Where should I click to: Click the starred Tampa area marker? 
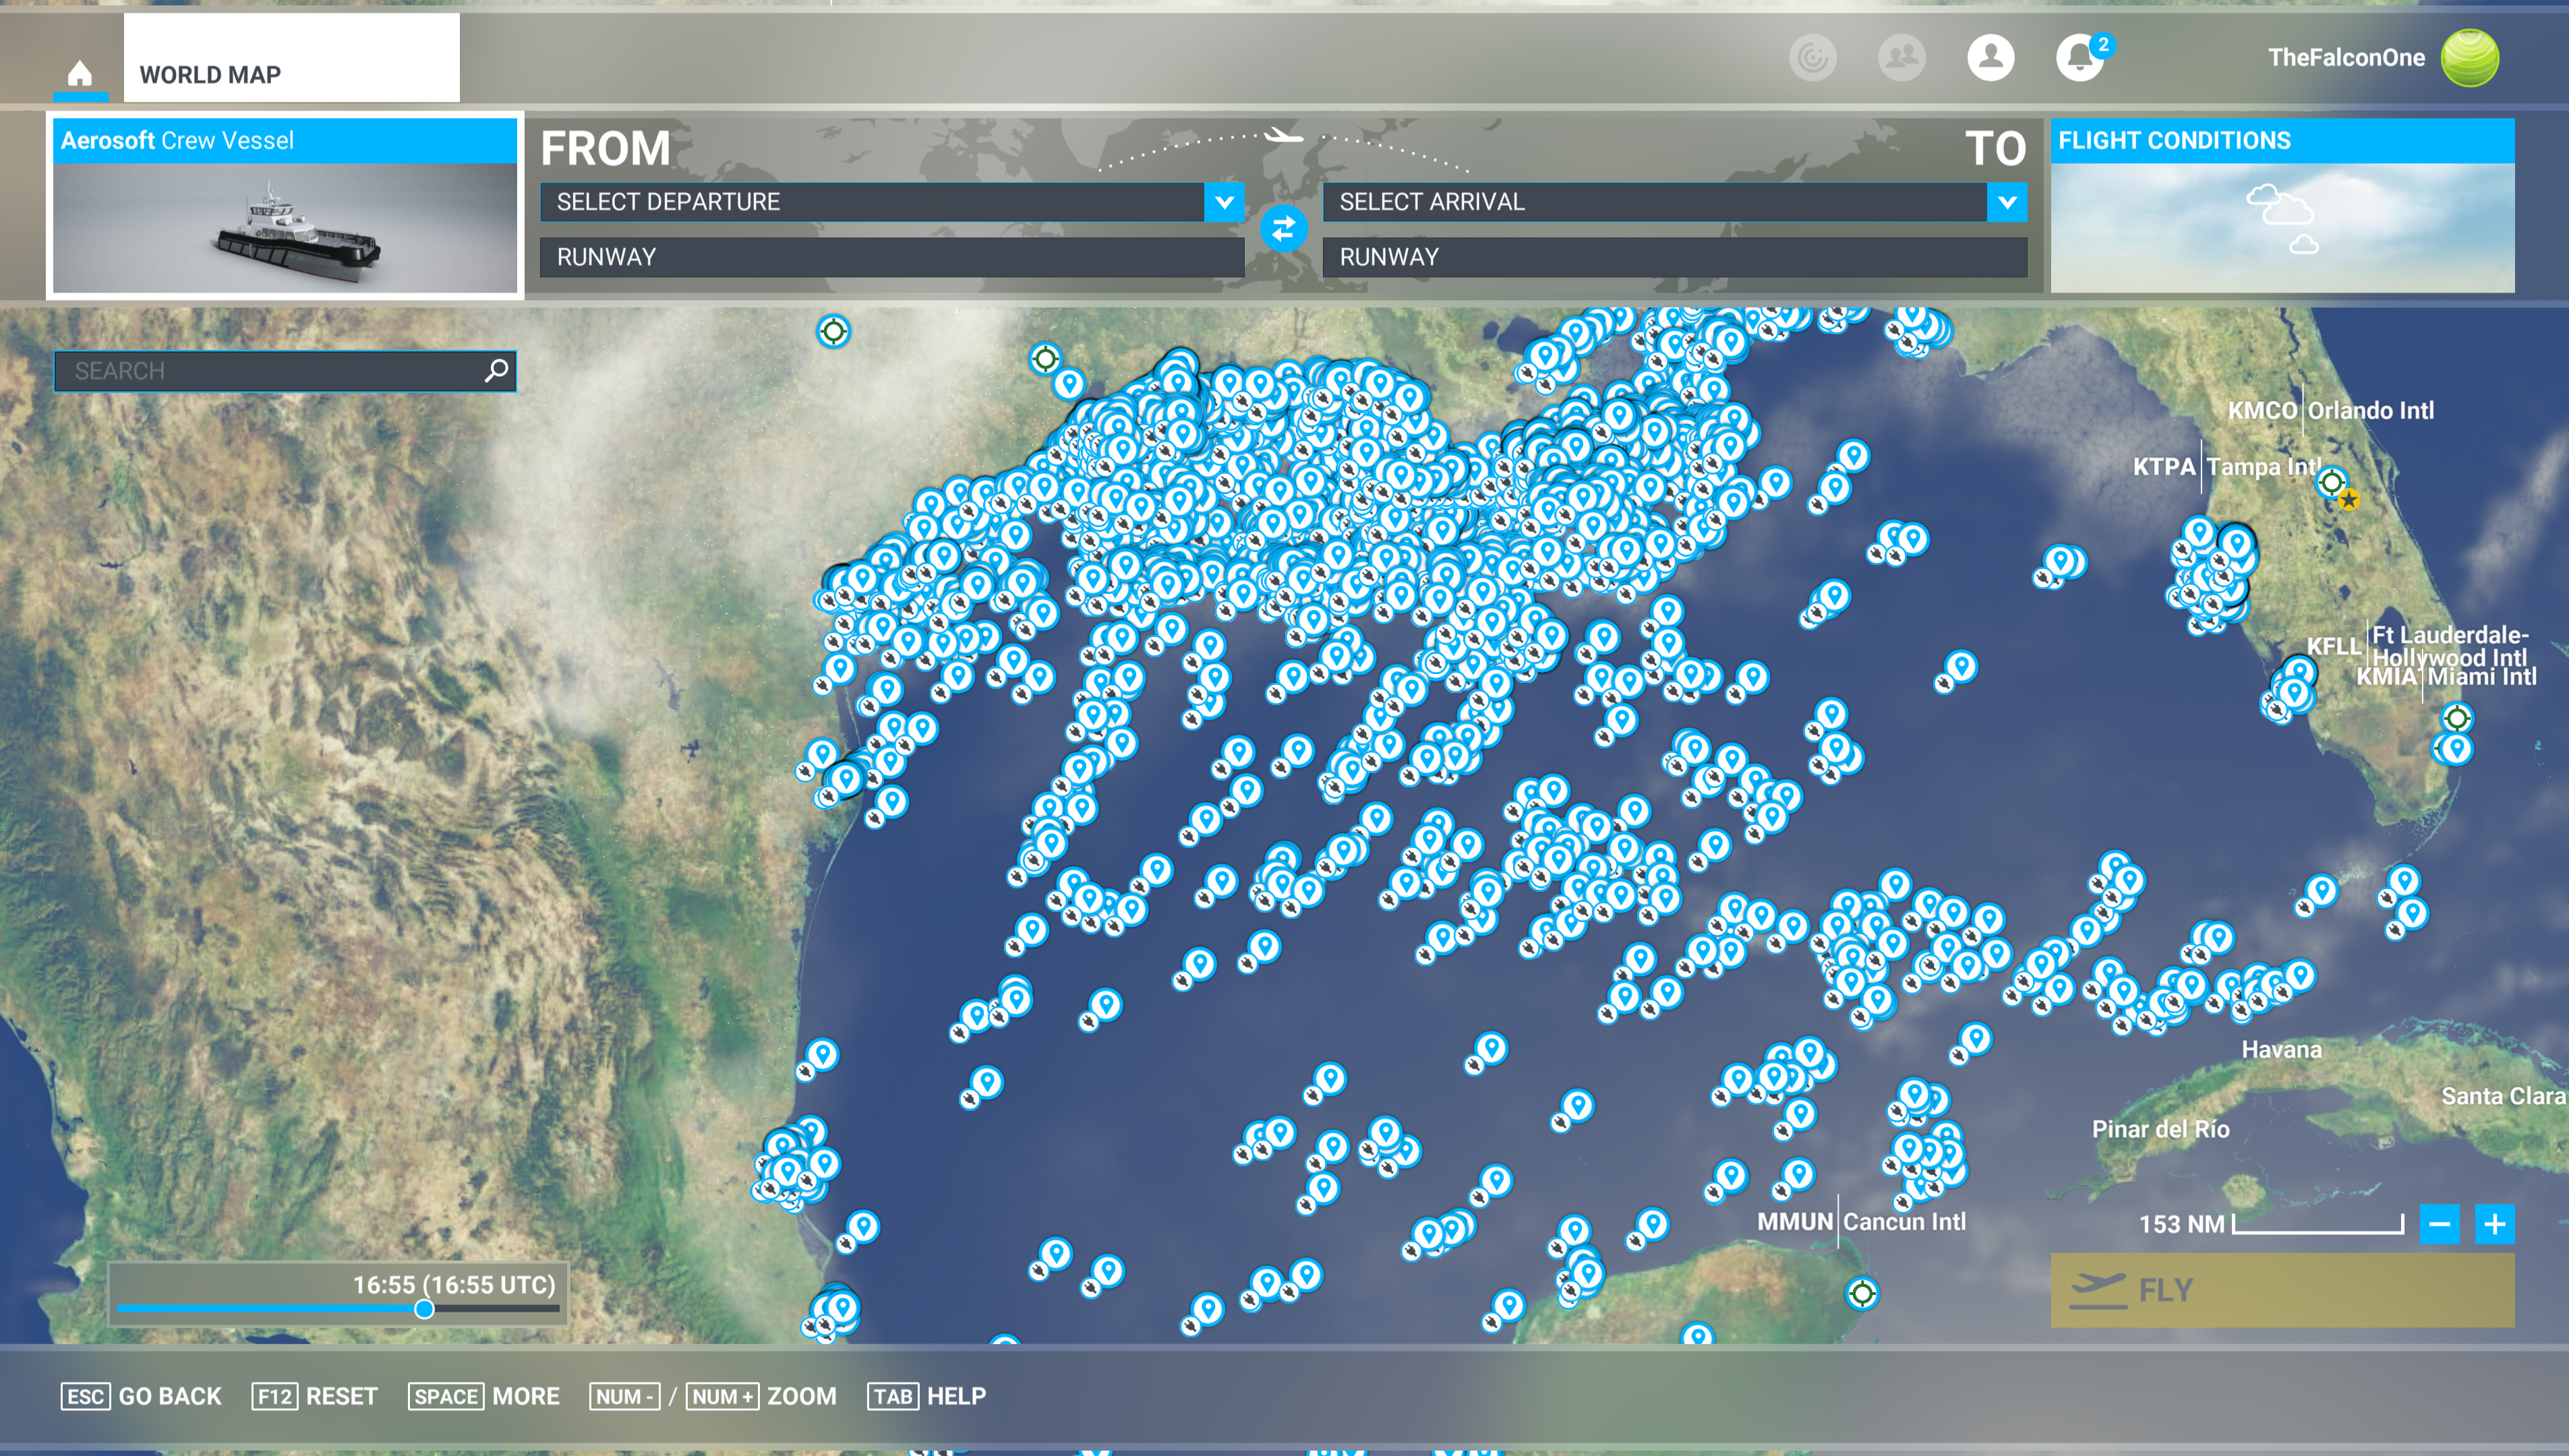click(x=2349, y=498)
